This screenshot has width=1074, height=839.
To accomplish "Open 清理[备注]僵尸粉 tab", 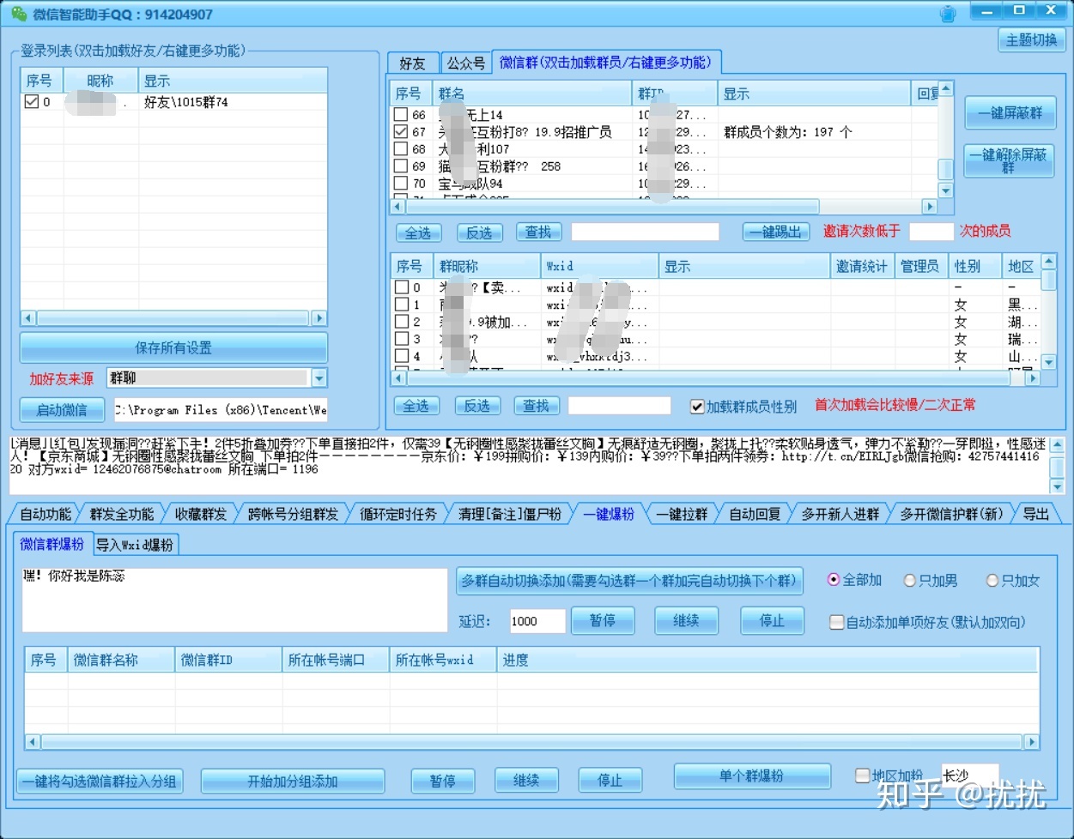I will point(510,514).
